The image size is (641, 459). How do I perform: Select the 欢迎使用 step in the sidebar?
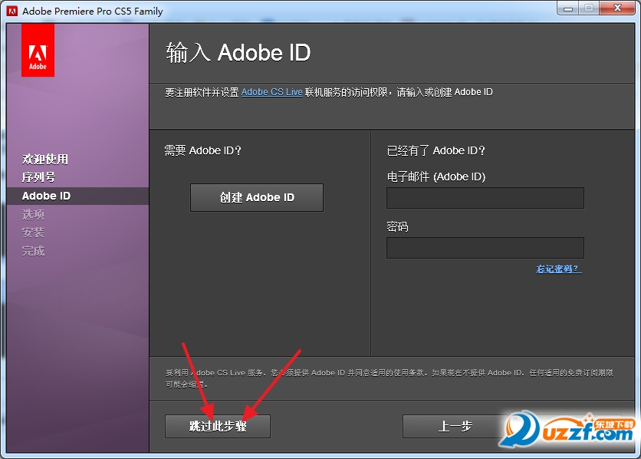click(x=45, y=159)
